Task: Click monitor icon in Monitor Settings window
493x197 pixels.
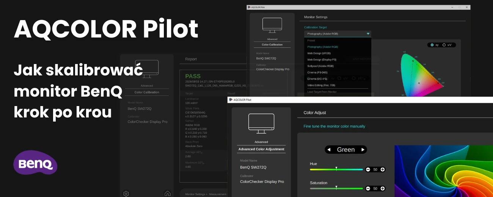Action: 272,25
